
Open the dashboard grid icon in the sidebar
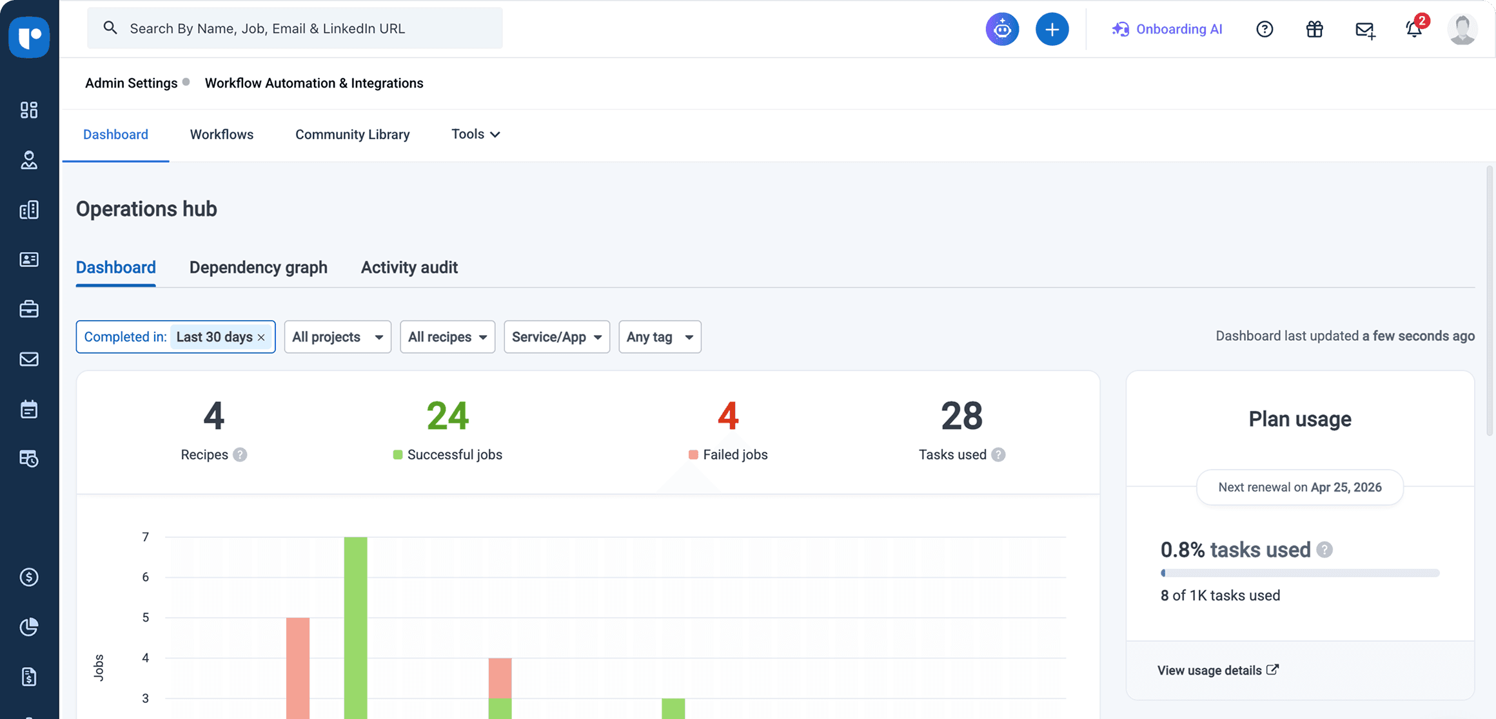click(x=29, y=110)
